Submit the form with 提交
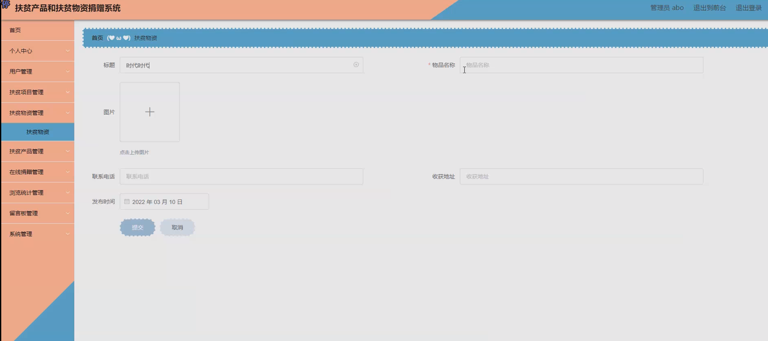Screen dimensions: 768x341 point(138,228)
